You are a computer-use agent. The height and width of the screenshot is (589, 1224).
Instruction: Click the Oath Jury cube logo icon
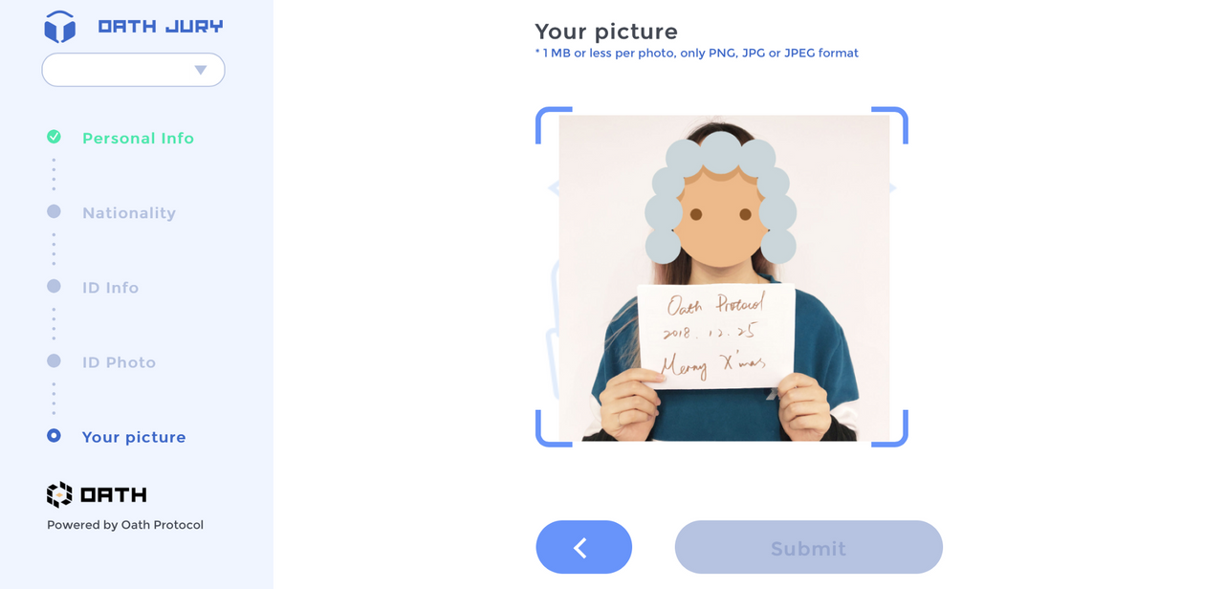click(x=59, y=27)
